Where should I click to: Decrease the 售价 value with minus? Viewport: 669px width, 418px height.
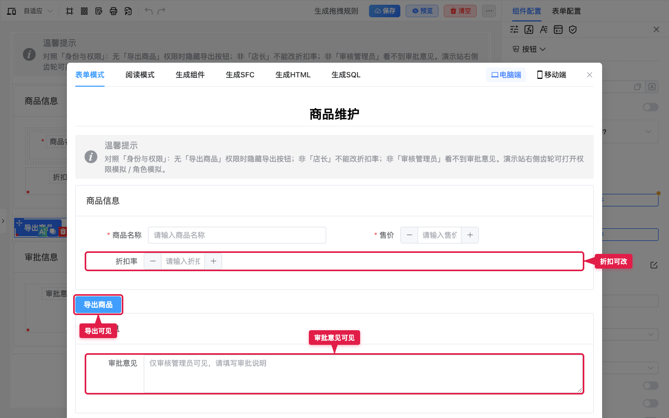pyautogui.click(x=409, y=235)
